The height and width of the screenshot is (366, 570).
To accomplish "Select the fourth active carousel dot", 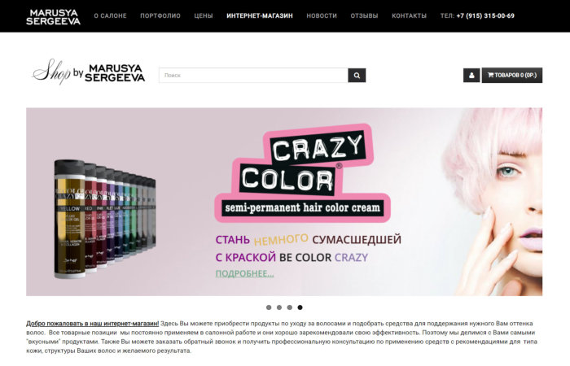I will point(300,307).
